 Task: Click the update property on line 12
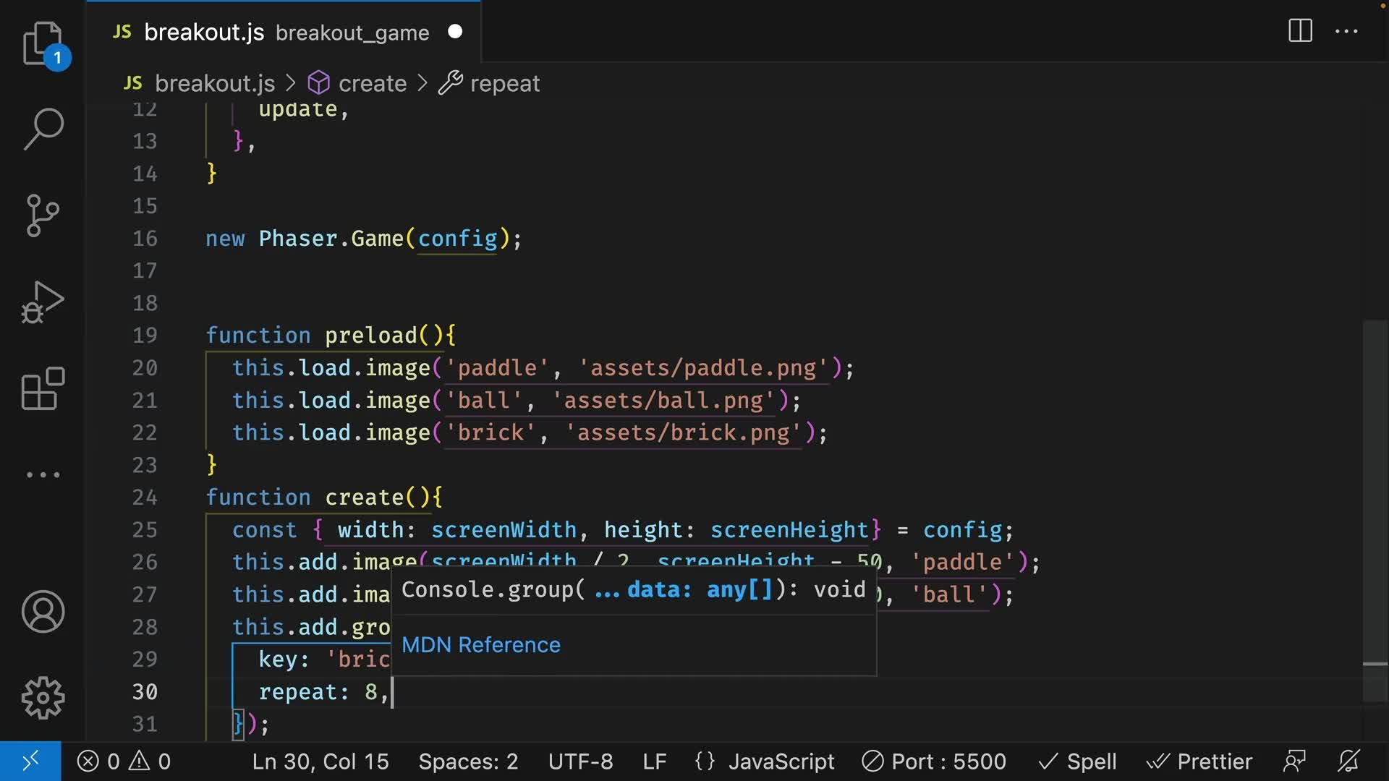(298, 110)
